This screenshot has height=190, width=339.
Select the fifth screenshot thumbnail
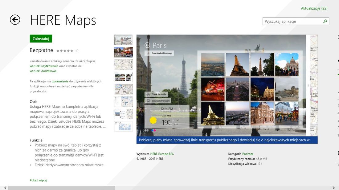(x=124, y=89)
